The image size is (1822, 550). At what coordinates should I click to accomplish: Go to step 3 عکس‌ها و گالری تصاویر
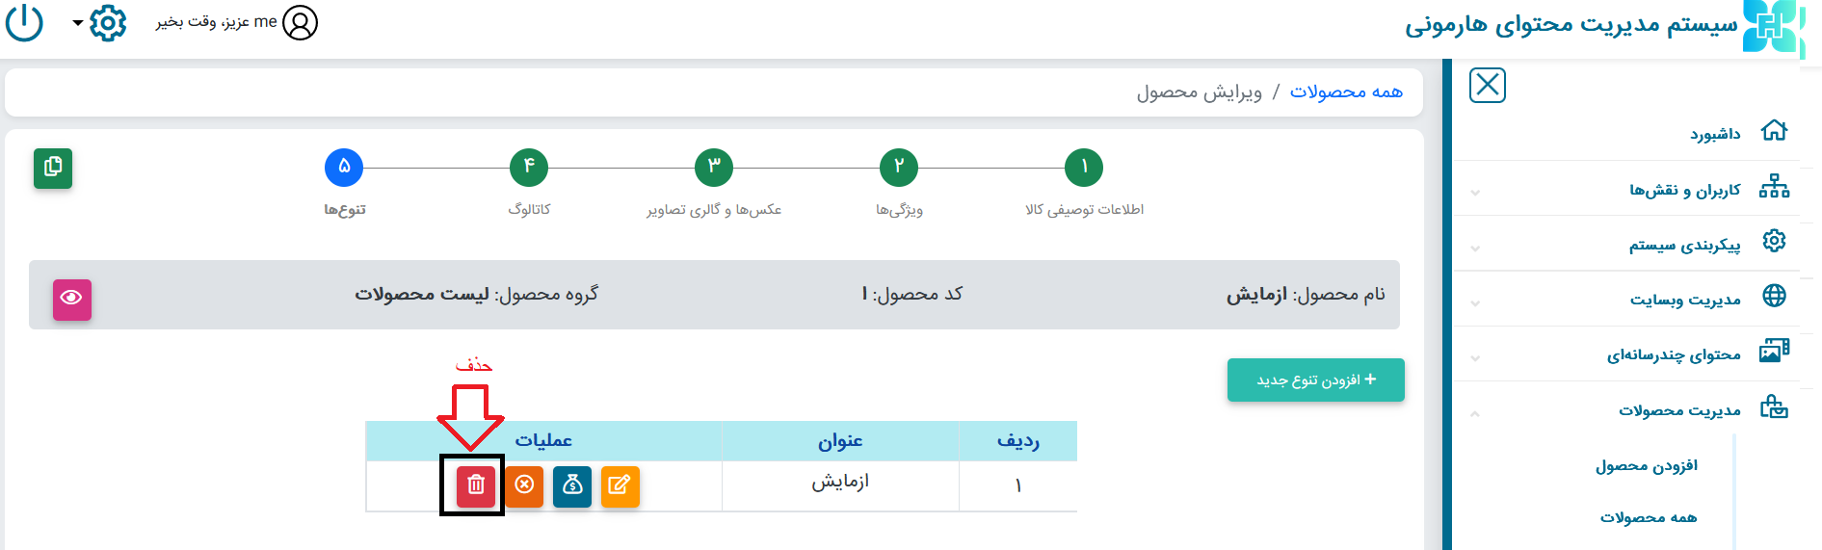click(x=713, y=168)
